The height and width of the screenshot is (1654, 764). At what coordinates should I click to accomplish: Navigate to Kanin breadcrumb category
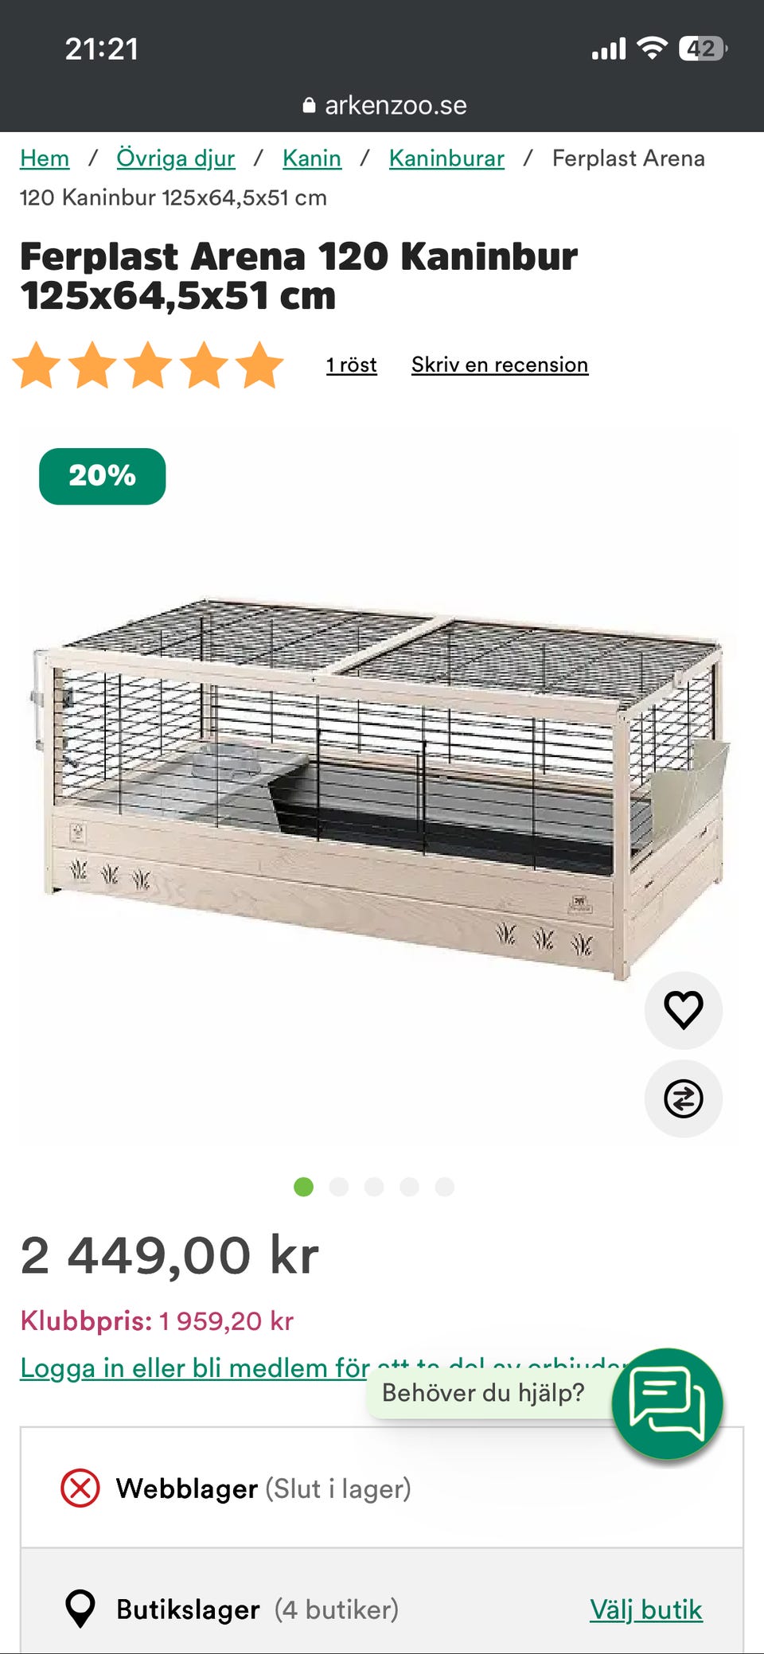tap(312, 158)
